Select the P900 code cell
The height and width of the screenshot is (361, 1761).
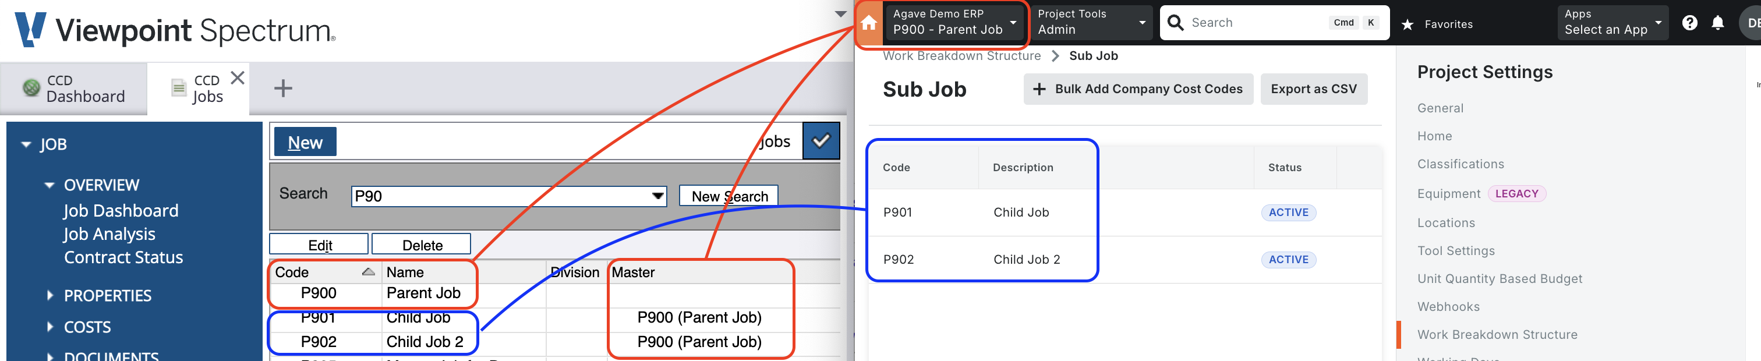tap(319, 293)
